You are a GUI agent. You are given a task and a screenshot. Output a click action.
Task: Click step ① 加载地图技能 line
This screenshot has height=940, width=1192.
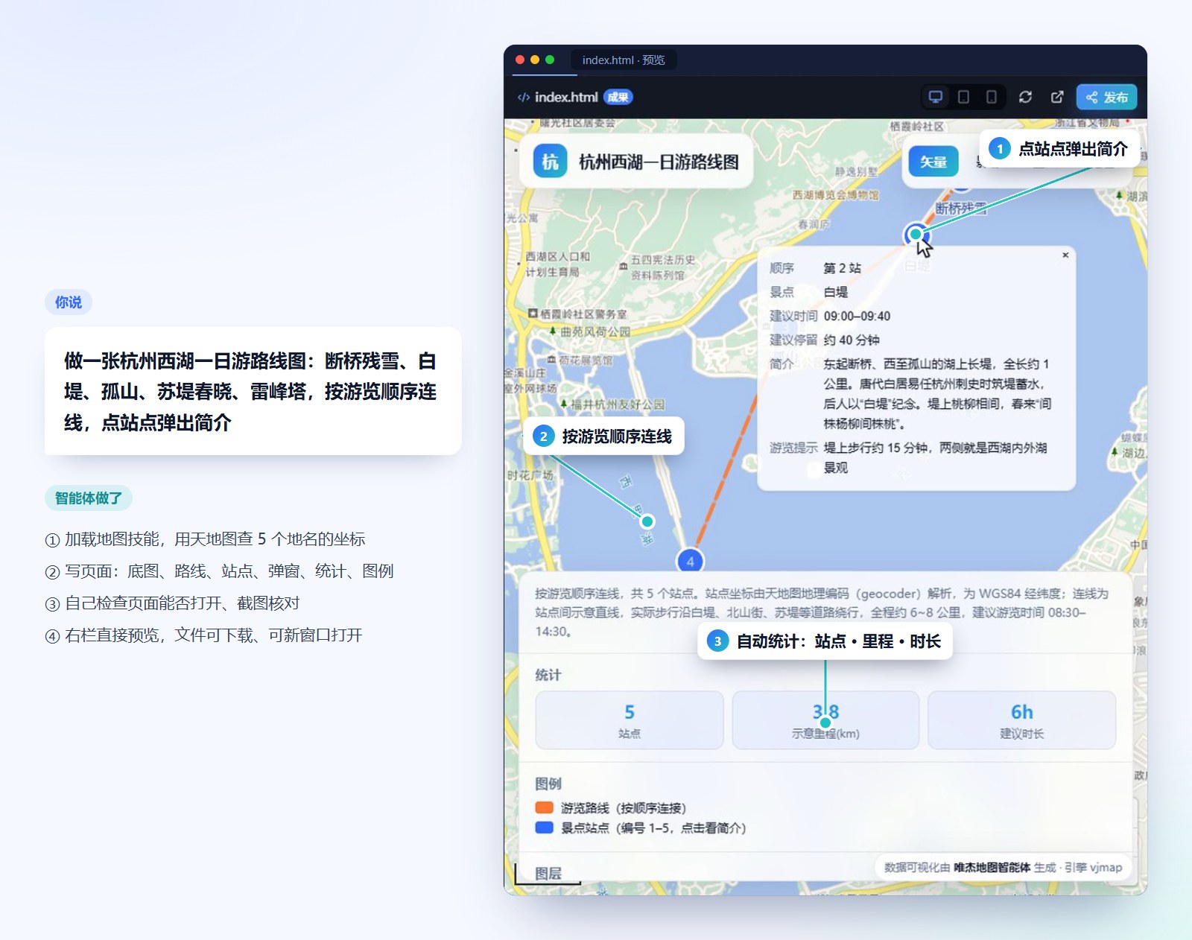tap(206, 539)
